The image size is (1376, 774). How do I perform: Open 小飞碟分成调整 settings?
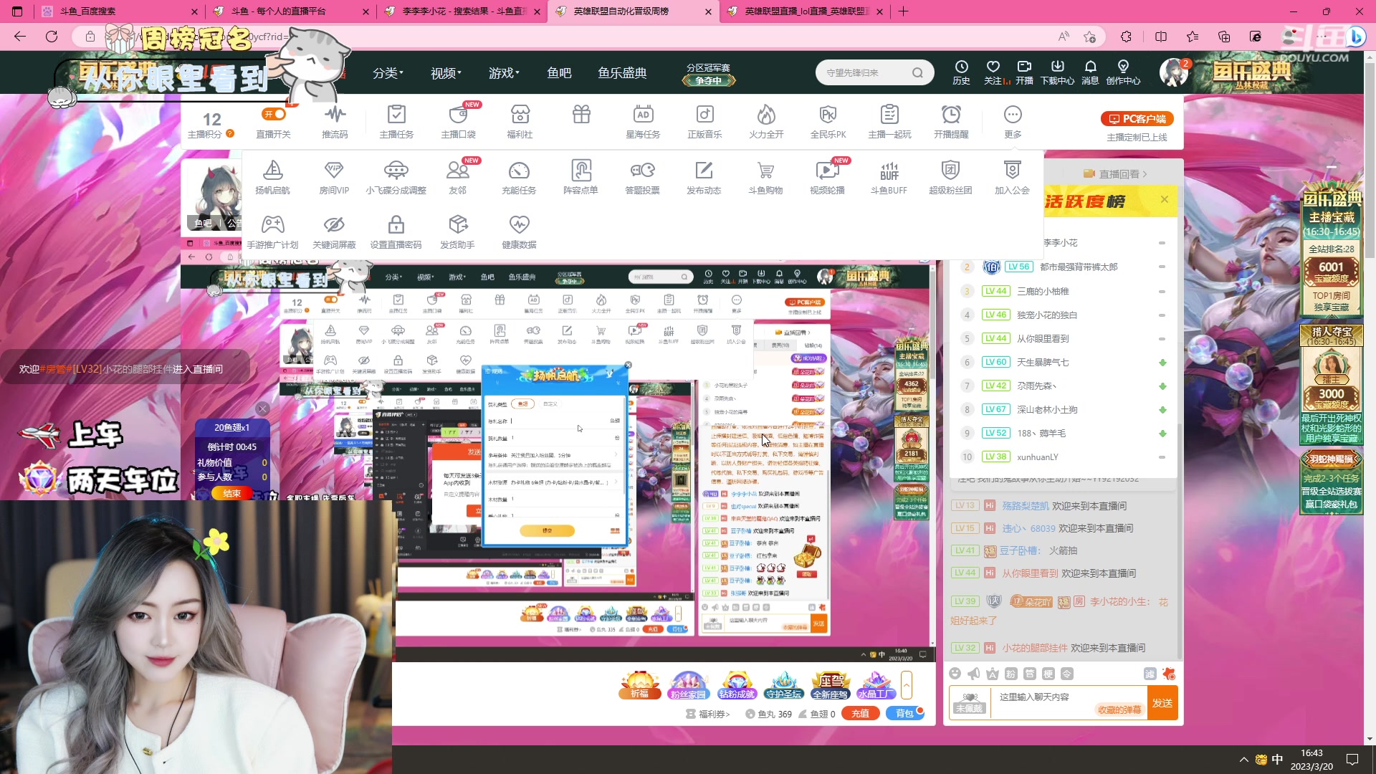[396, 177]
